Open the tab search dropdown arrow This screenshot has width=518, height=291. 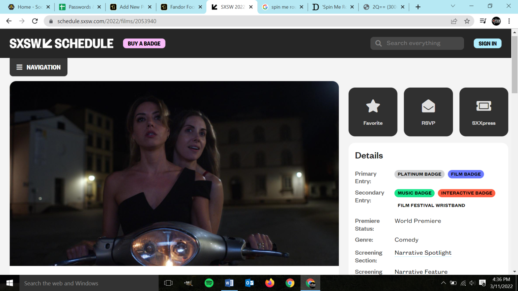453,6
